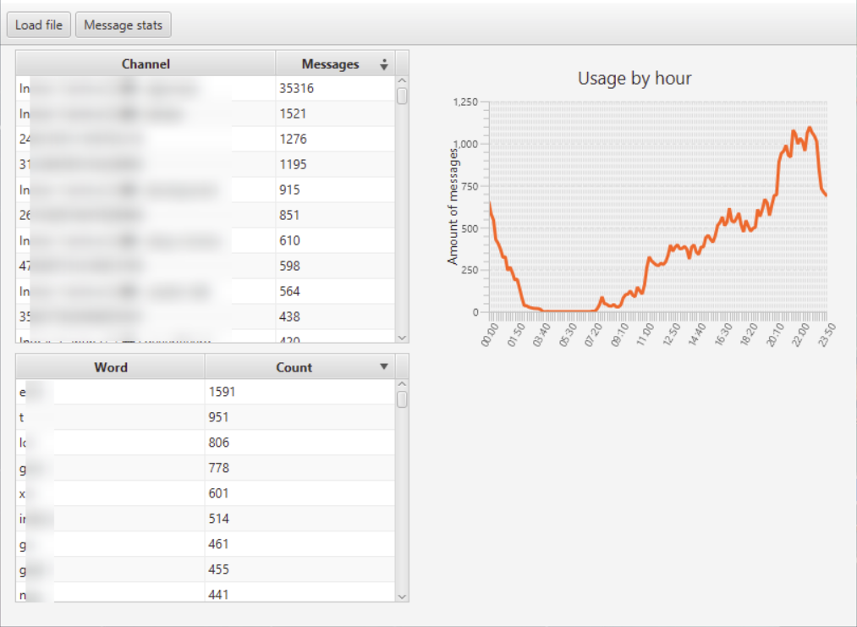The height and width of the screenshot is (627, 857).
Task: Sort by the Word column header
Action: pyautogui.click(x=111, y=367)
